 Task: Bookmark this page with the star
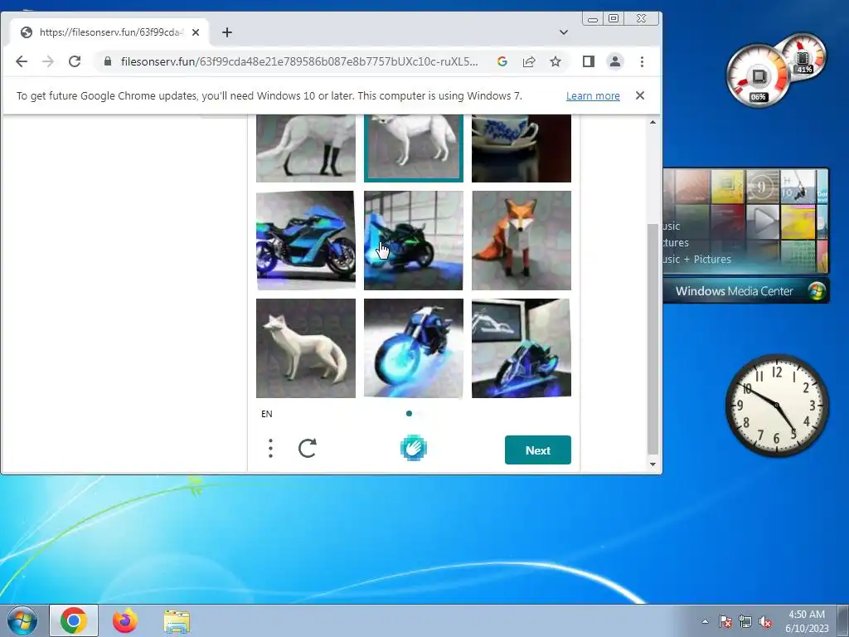pos(555,61)
